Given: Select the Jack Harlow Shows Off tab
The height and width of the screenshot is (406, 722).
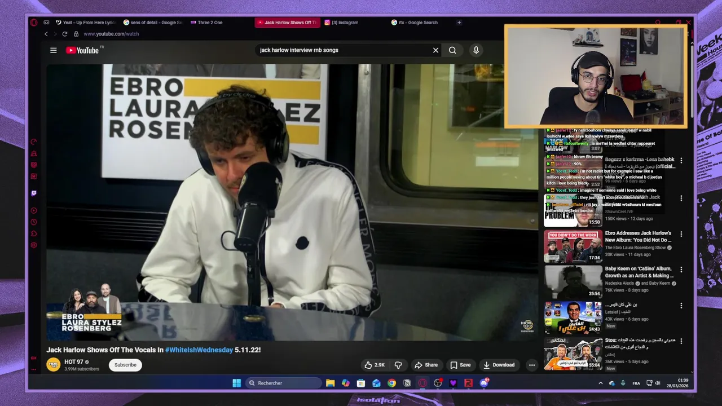Looking at the screenshot, I should click(287, 23).
